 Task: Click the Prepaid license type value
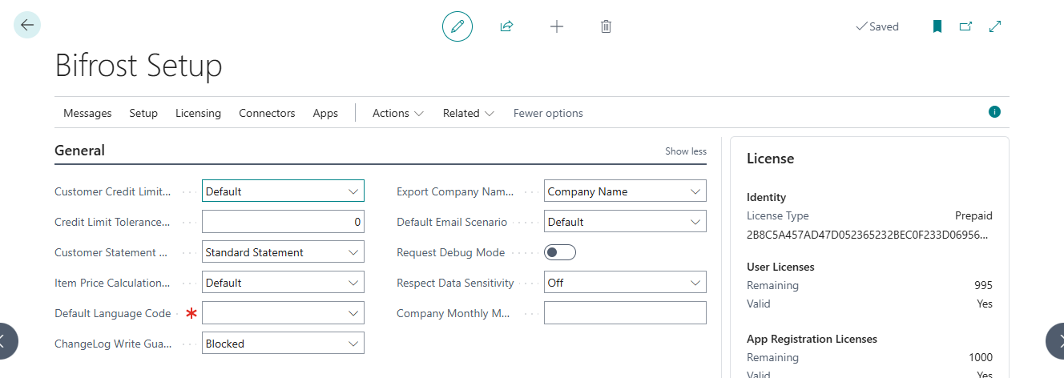(x=973, y=215)
